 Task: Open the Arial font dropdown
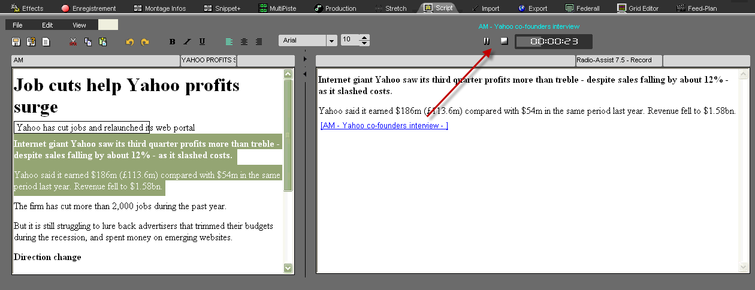[x=331, y=41]
